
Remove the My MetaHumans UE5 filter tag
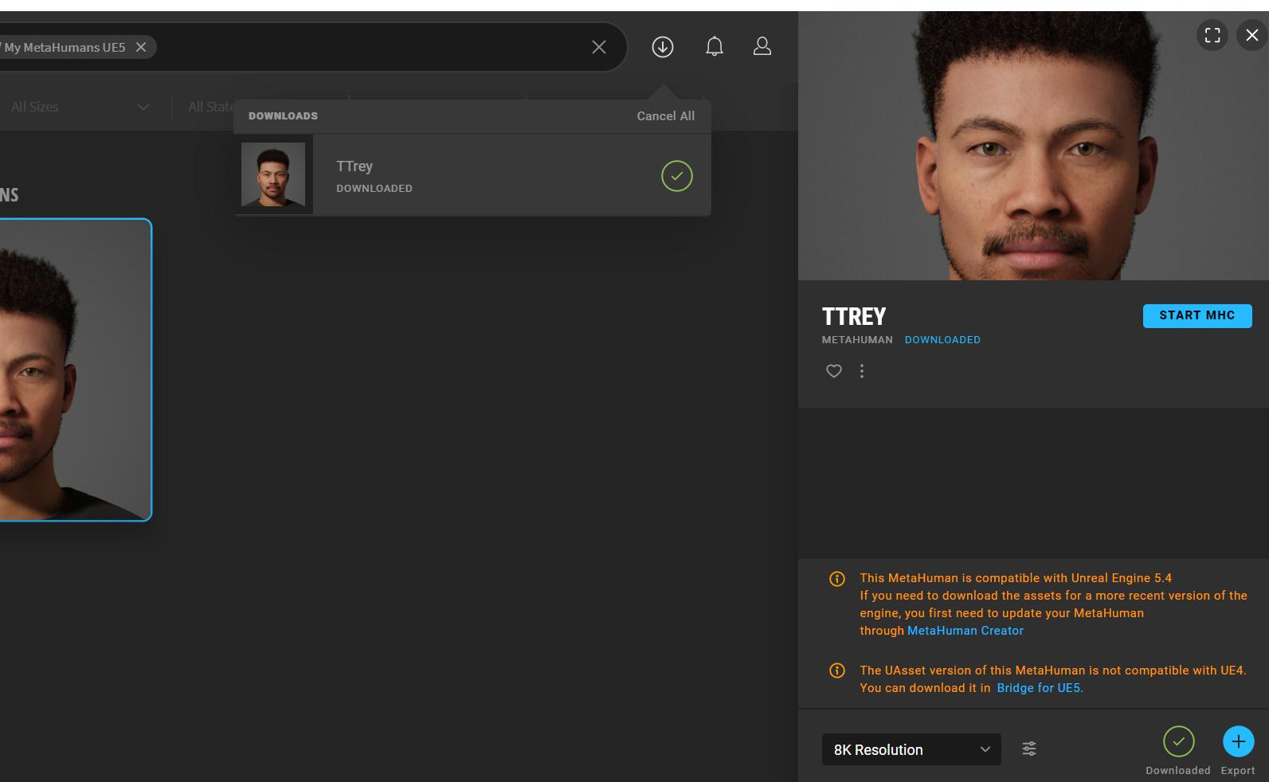pyautogui.click(x=141, y=47)
